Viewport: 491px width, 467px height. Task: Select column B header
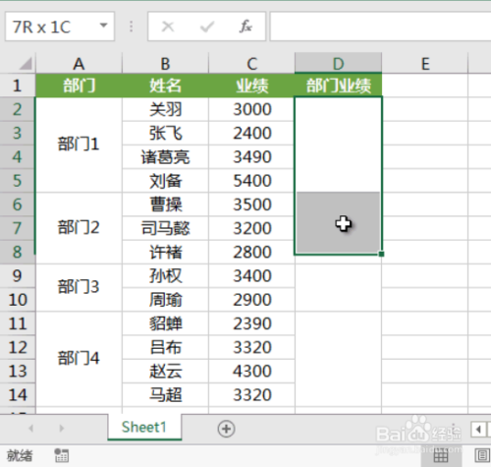pos(165,63)
